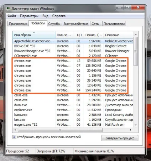Switch to the Процессы tab
Image resolution: width=151 pixels, height=161 pixels.
38,23
